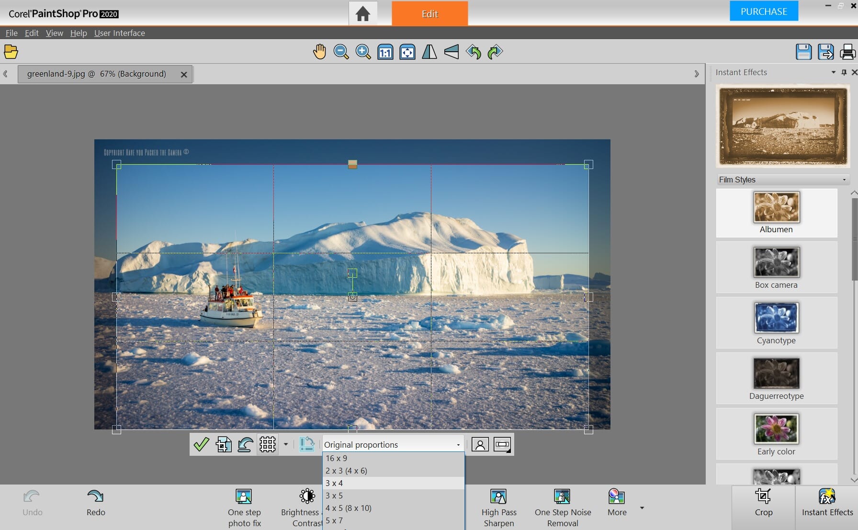
Task: Click the Undo button
Action: point(32,503)
